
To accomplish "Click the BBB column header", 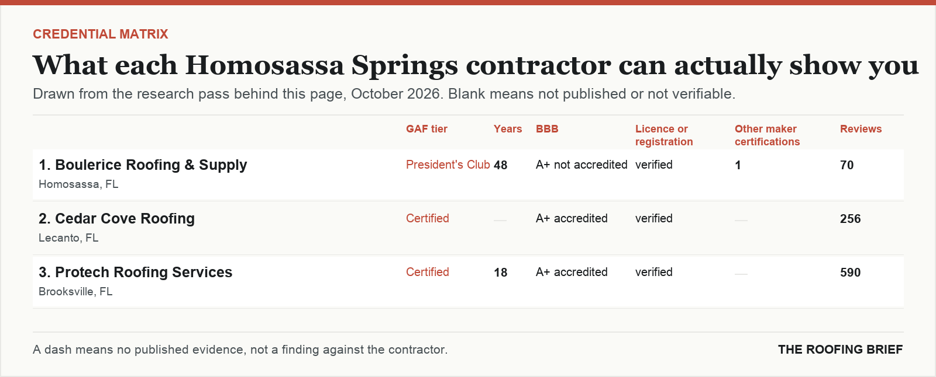I will 547,129.
